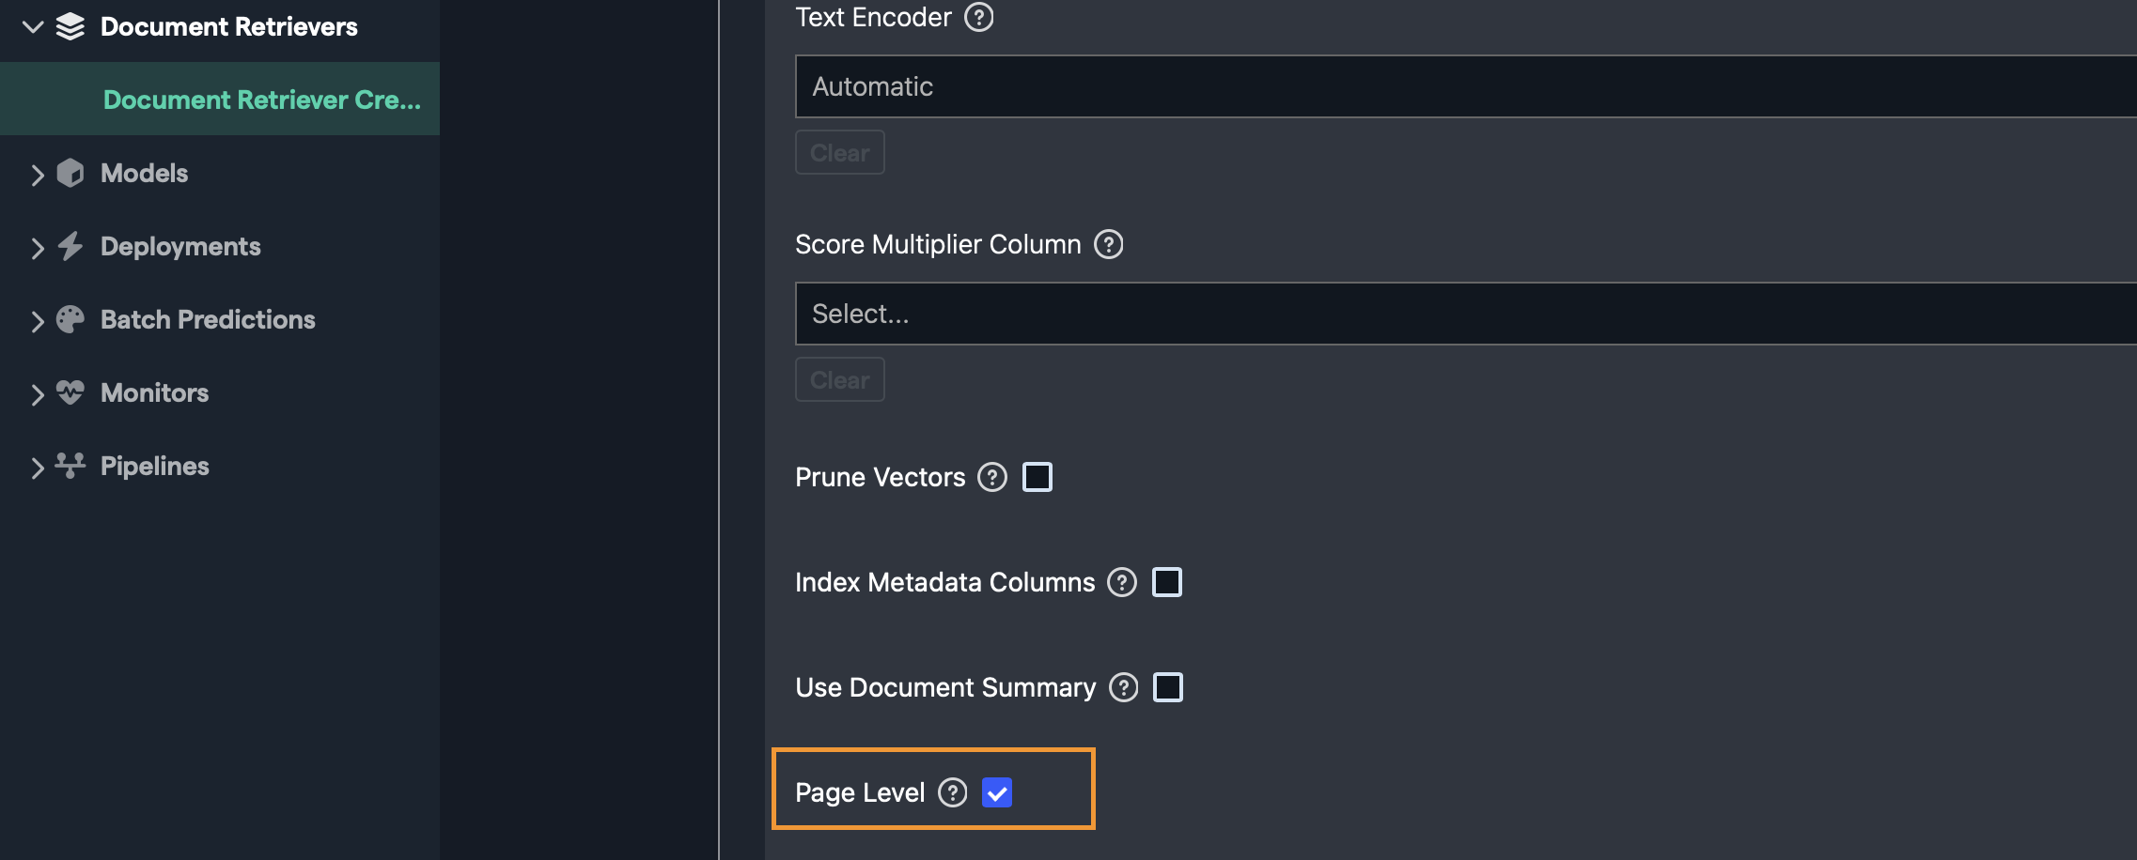Enable the Prune Vectors checkbox
This screenshot has height=860, width=2137.
(1037, 477)
